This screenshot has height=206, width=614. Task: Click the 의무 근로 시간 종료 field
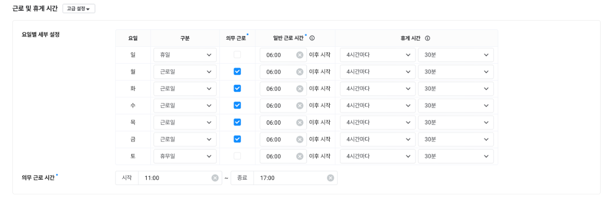(x=291, y=178)
